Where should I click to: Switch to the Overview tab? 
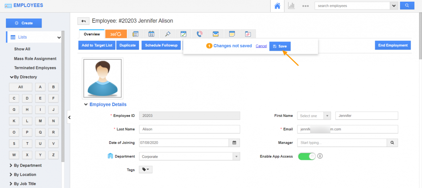(92, 34)
